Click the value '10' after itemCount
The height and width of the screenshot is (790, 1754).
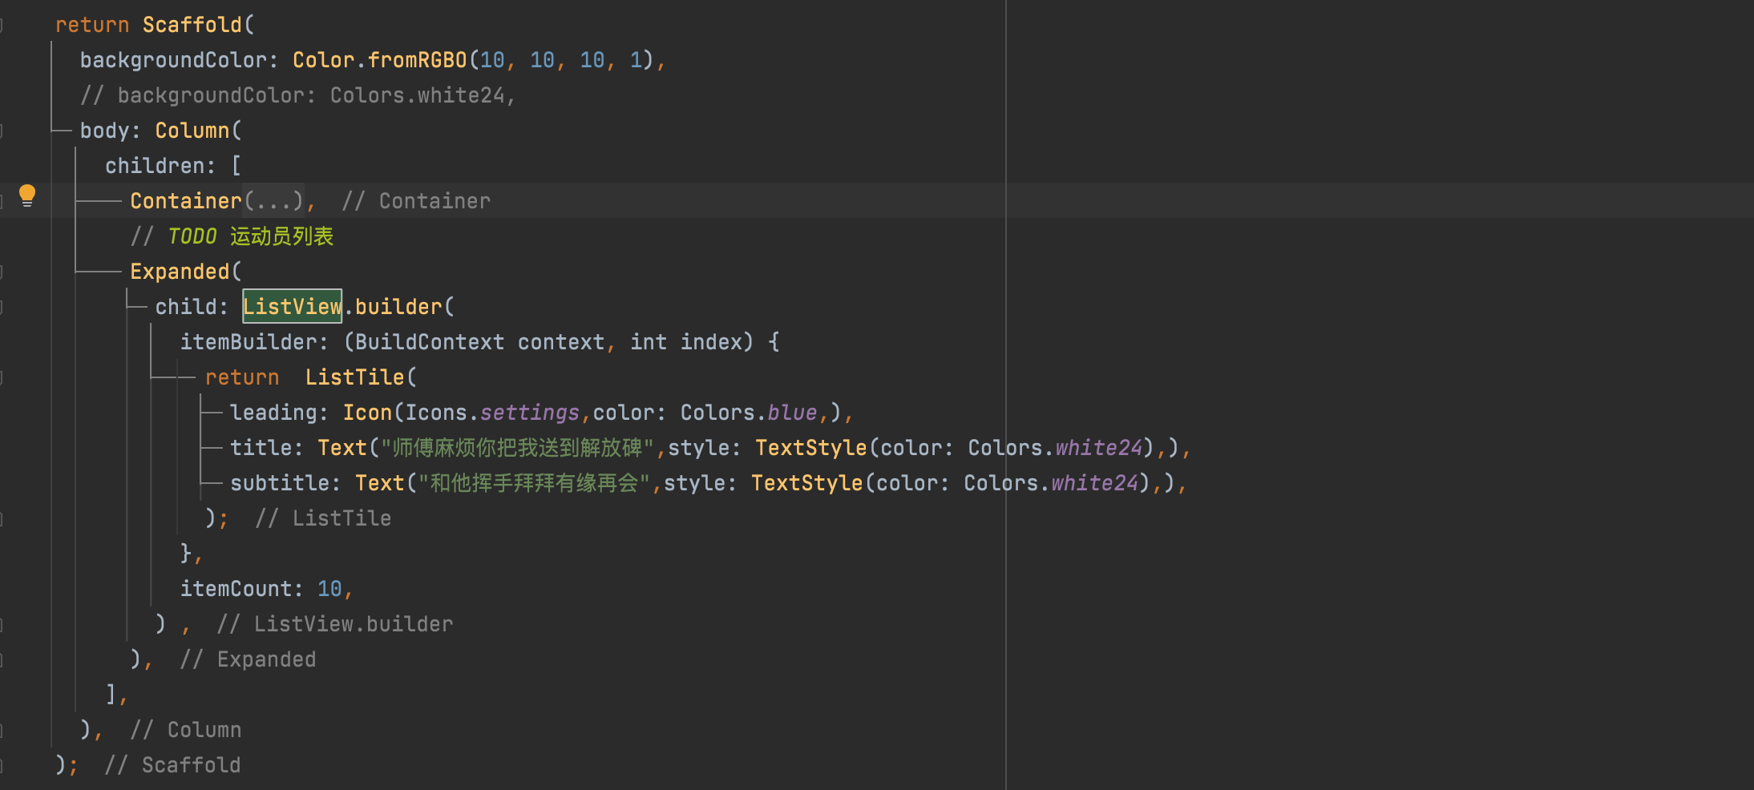(329, 588)
